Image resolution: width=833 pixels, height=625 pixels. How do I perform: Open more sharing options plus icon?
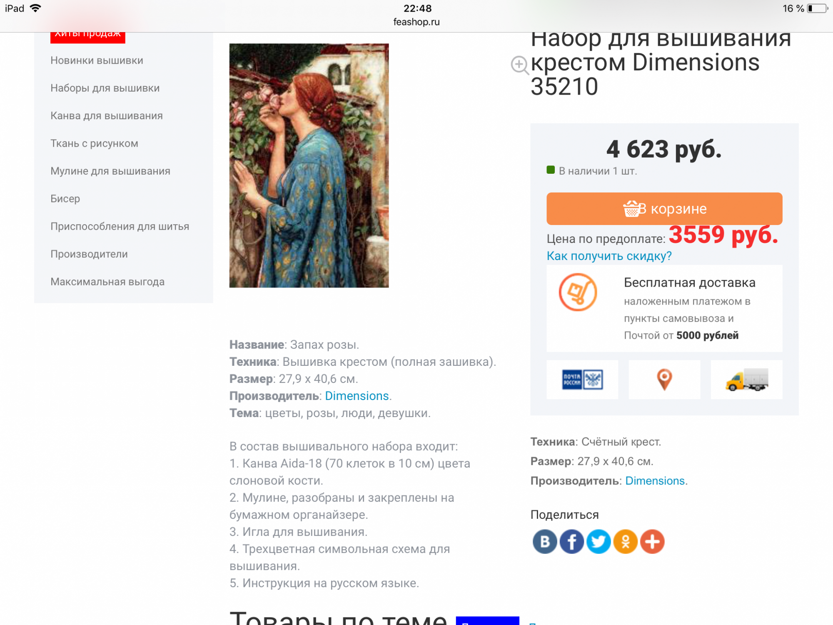652,541
